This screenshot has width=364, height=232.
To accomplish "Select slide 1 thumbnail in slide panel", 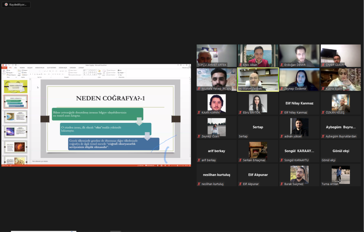I will tap(16, 86).
